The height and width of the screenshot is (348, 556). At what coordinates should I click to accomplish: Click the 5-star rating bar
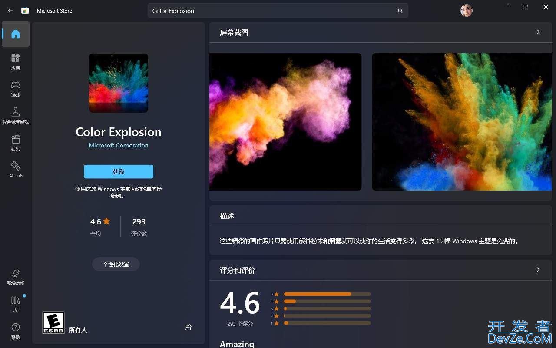click(327, 294)
